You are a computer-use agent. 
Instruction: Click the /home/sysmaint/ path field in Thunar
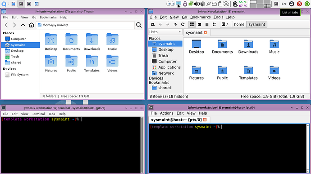[85, 25]
